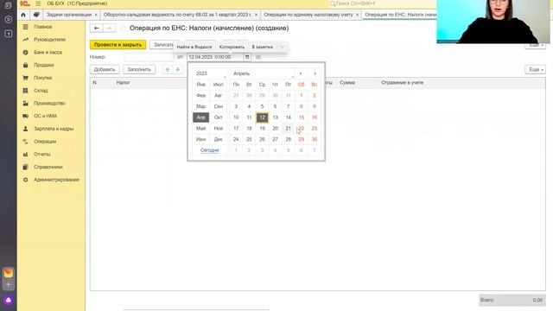Navigate forward with the right arrow button

click(x=110, y=29)
